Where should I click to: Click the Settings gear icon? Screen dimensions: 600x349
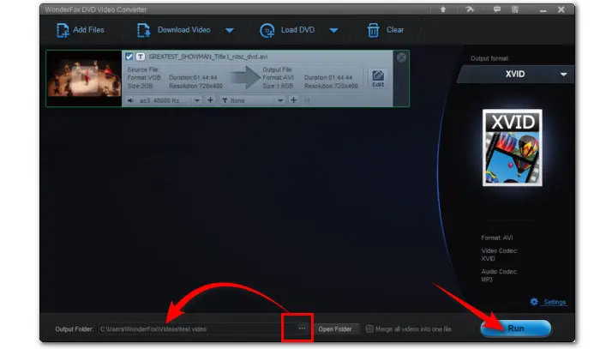(534, 302)
